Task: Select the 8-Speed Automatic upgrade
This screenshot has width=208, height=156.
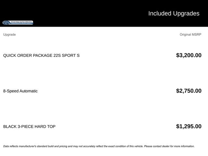Action: tap(20, 91)
